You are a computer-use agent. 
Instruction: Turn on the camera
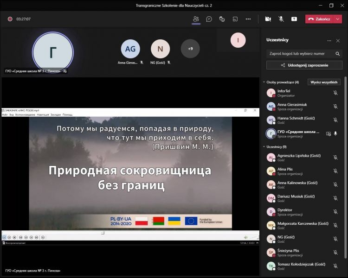click(268, 19)
